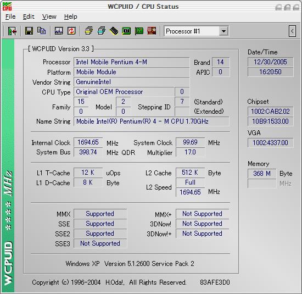302x294 pixels.
Task: Click the L2 Speed 'Full' value
Action: [x=191, y=182]
